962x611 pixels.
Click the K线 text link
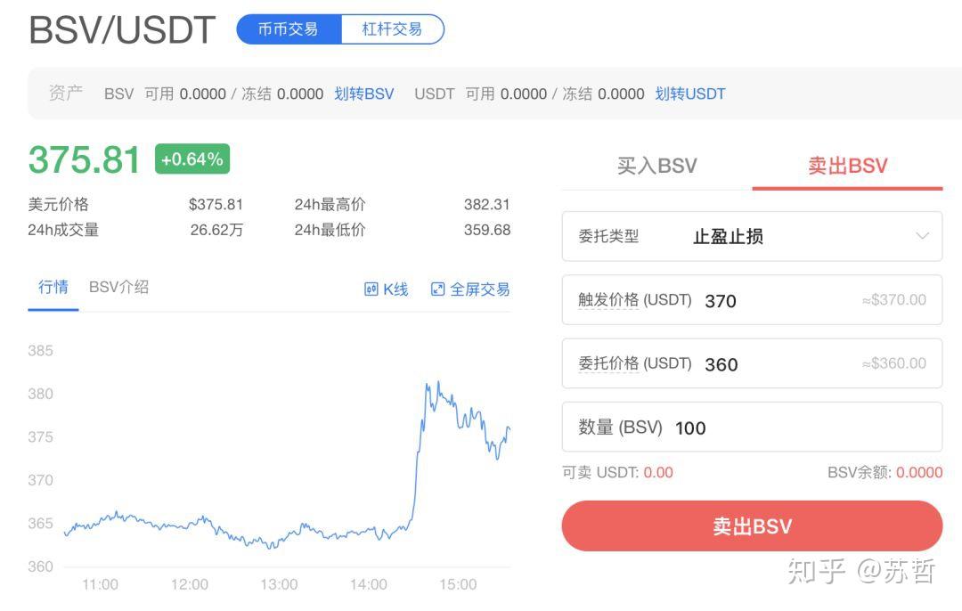(395, 289)
